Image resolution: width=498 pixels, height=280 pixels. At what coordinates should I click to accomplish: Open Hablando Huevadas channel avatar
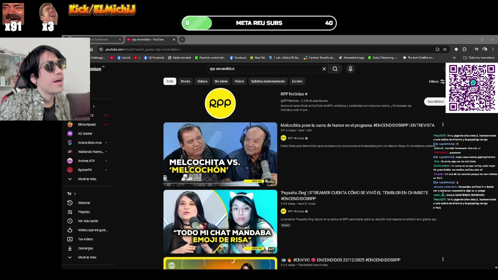point(70,152)
